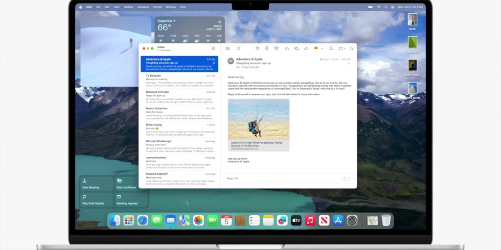The image size is (501, 250).
Task: Open Apple TV app in the Dock
Action: pos(296,220)
